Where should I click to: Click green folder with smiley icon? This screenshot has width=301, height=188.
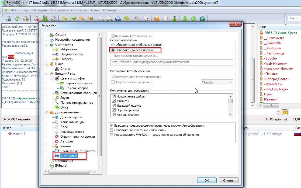click(x=127, y=18)
